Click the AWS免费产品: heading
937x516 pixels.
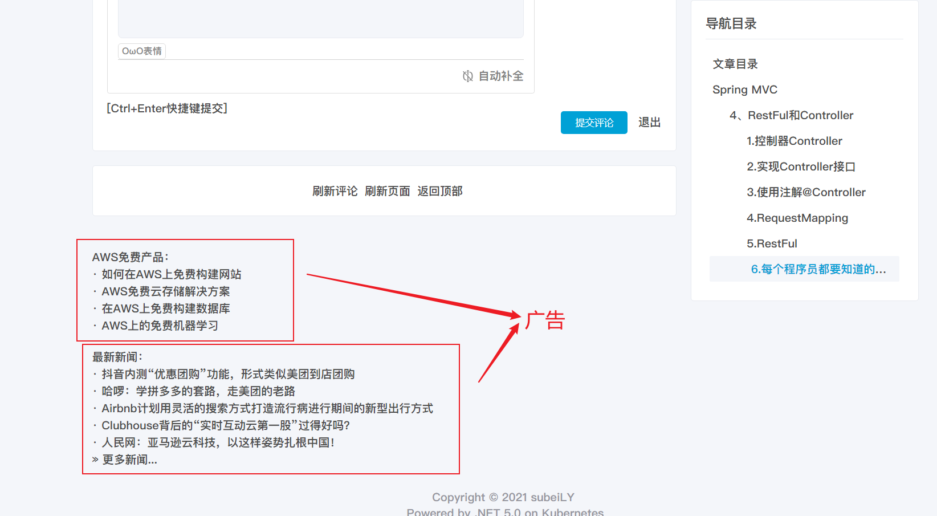click(x=131, y=257)
